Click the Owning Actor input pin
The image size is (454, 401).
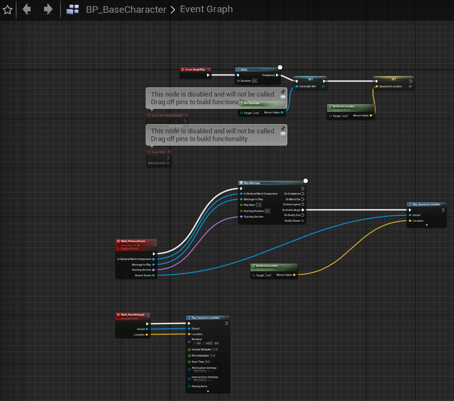pyautogui.click(x=189, y=386)
